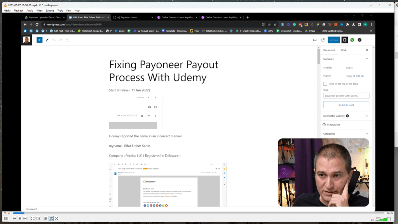This screenshot has height=224, width=398.
Task: Open the Media menu
Action: pyautogui.click(x=7, y=10)
